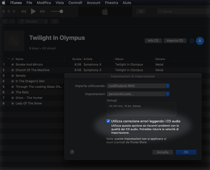The width and height of the screenshot is (210, 170).
Task: Uncheck Lady Of The Snow checkbox
Action: click(x=13, y=103)
